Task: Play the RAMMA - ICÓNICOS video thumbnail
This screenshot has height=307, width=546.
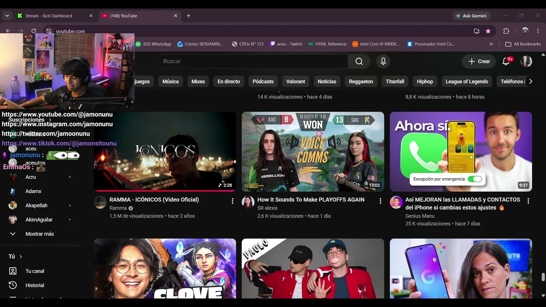Action: 165,151
